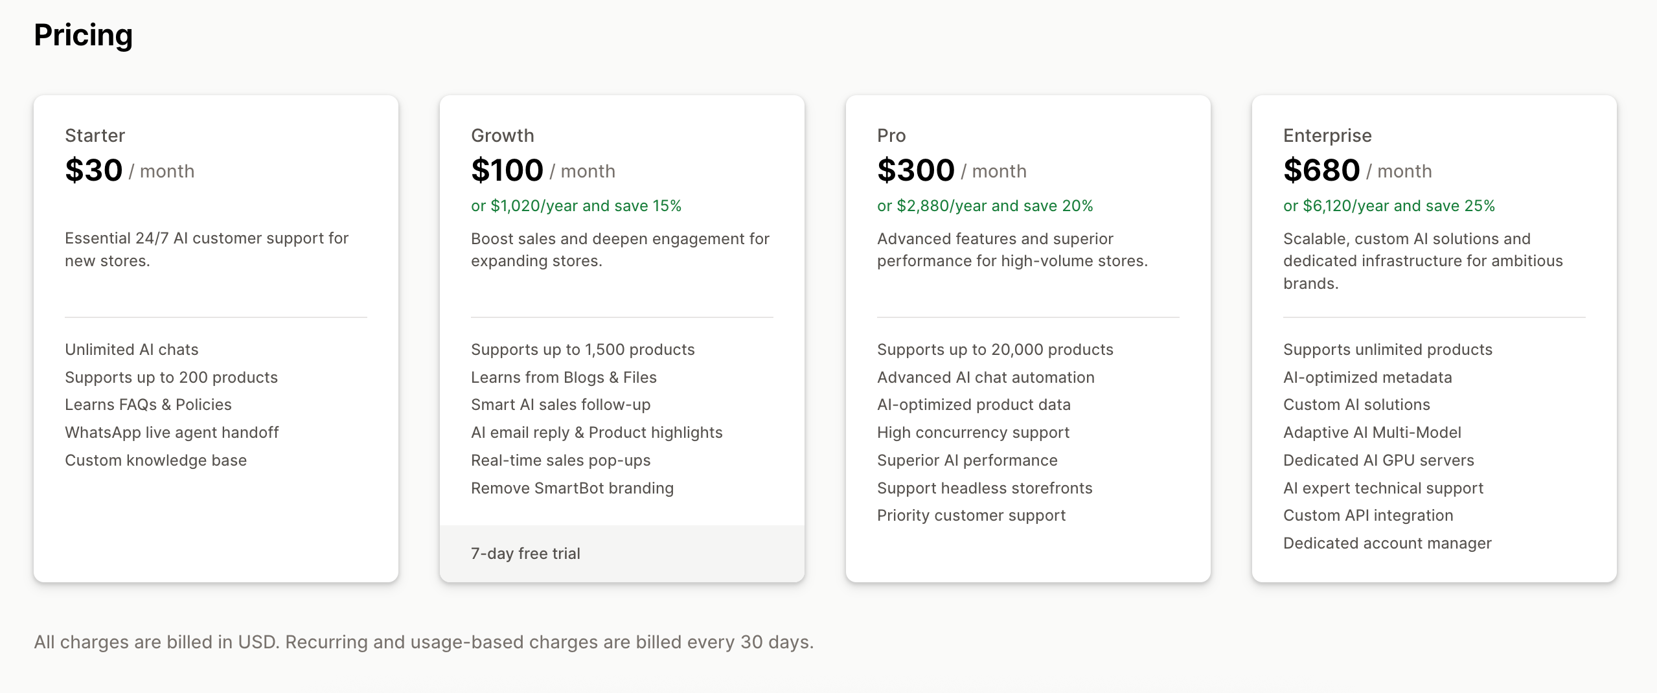Select the $2,880/year save 20% offer
Viewport: 1657px width, 693px height.
[985, 206]
